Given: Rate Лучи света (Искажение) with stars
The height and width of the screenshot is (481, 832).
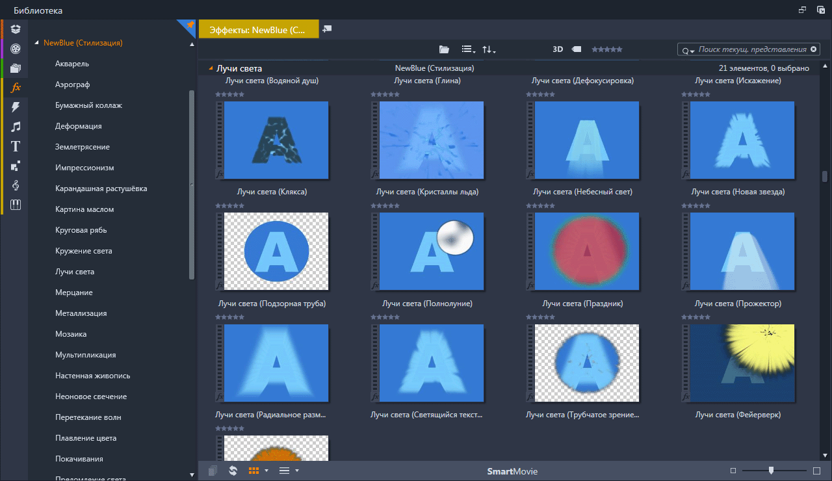Looking at the screenshot, I should [x=696, y=94].
